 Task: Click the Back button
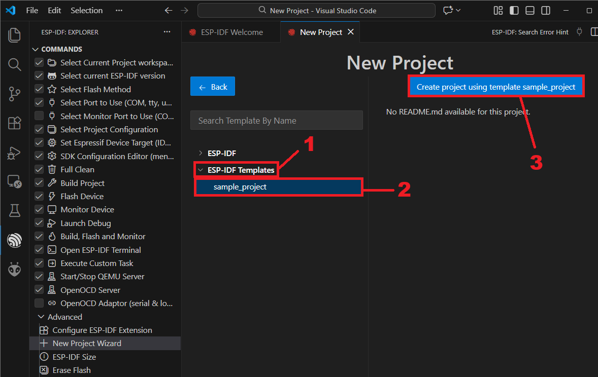point(213,87)
